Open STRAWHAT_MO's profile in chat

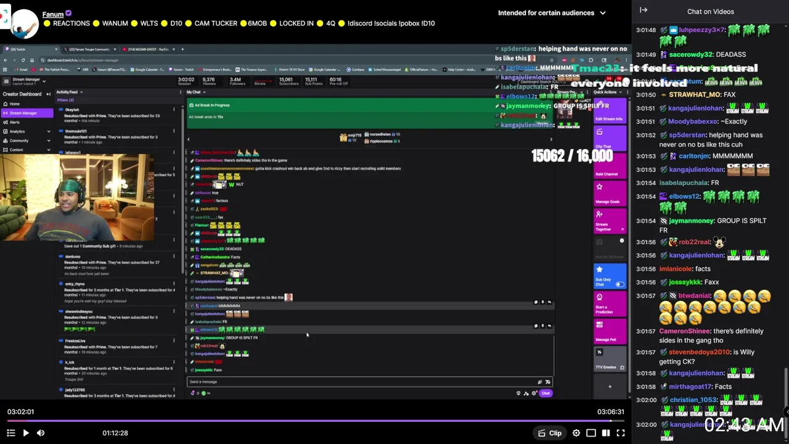tap(694, 94)
